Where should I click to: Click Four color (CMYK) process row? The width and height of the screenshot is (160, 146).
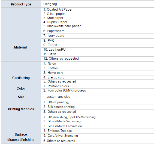(x=98, y=91)
